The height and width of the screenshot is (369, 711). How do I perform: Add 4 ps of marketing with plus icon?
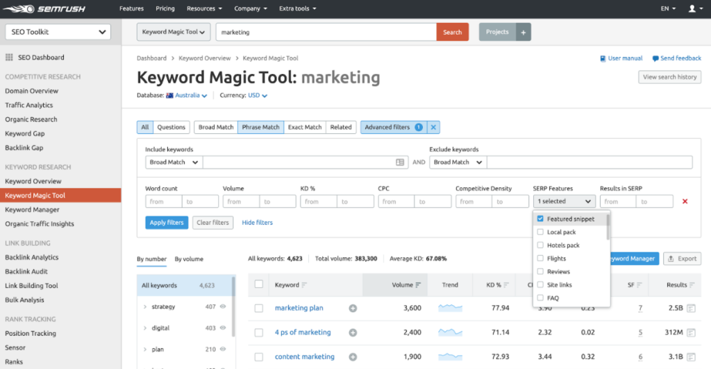[353, 333]
